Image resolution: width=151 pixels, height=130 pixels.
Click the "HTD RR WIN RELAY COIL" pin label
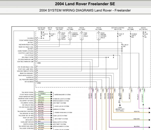[x=25, y=67]
